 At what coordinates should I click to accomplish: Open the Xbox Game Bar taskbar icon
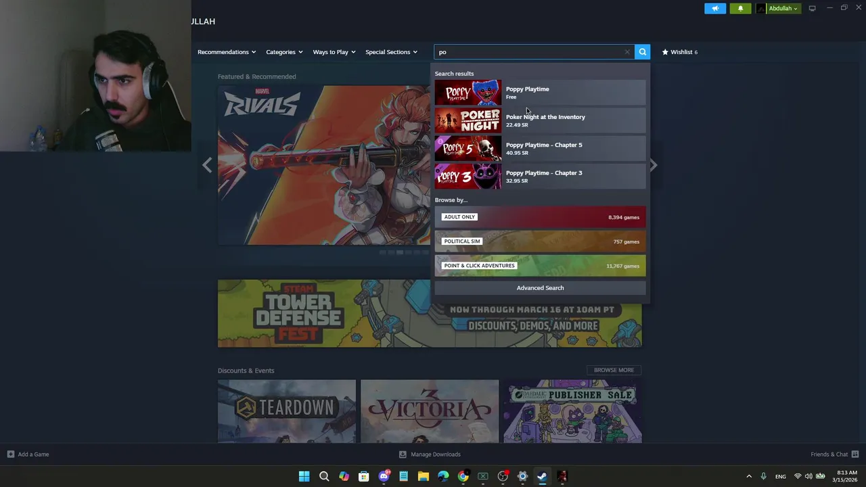click(x=483, y=476)
